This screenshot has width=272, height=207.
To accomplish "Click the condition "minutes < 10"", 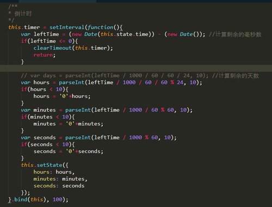I will 50,117.
